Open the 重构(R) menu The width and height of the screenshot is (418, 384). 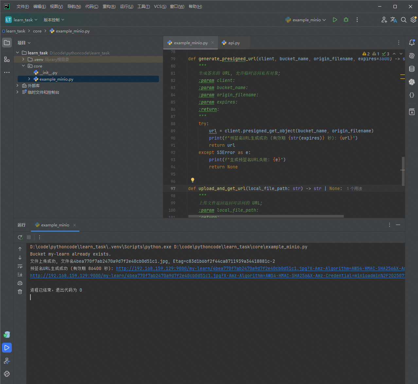109,7
